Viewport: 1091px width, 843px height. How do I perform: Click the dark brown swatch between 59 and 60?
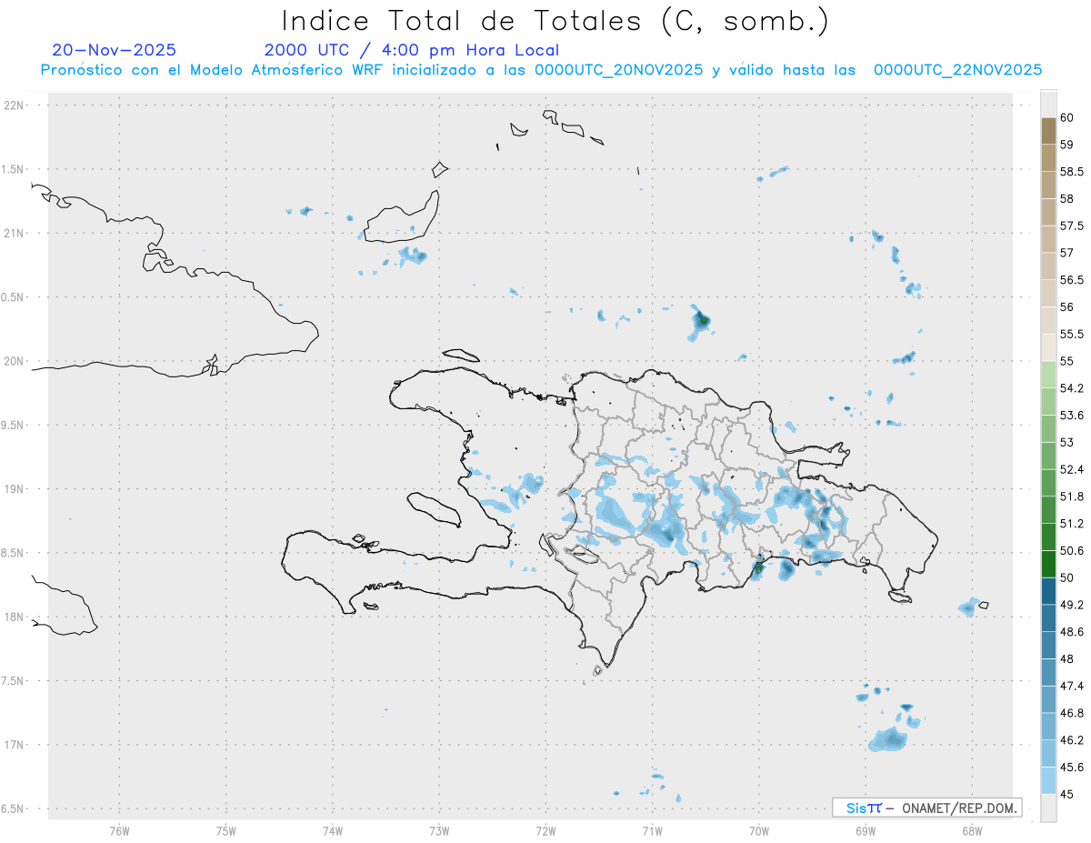(x=1048, y=131)
